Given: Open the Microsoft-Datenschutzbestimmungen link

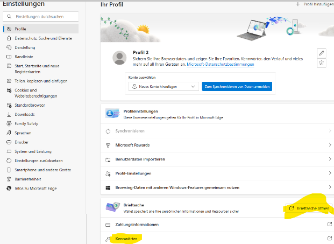Looking at the screenshot, I should coord(221,64).
